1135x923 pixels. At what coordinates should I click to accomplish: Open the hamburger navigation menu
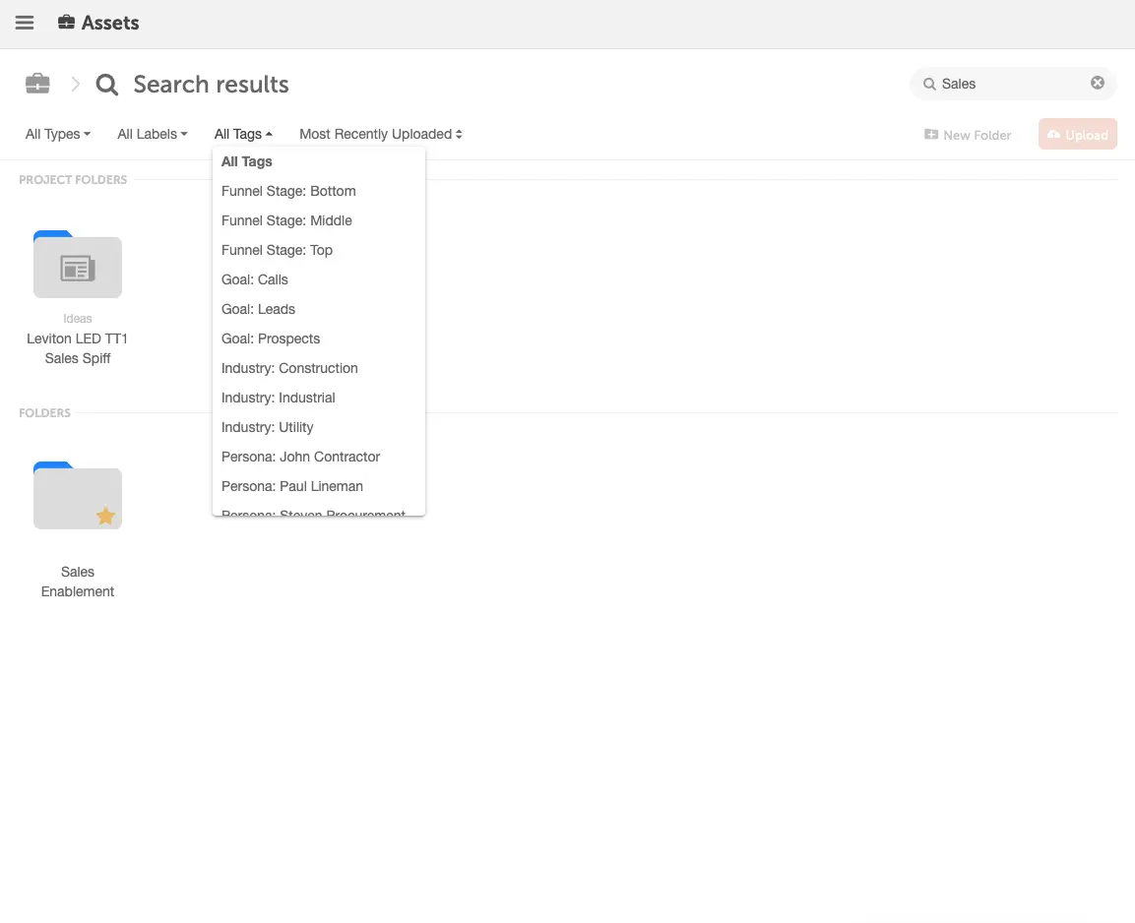point(25,23)
